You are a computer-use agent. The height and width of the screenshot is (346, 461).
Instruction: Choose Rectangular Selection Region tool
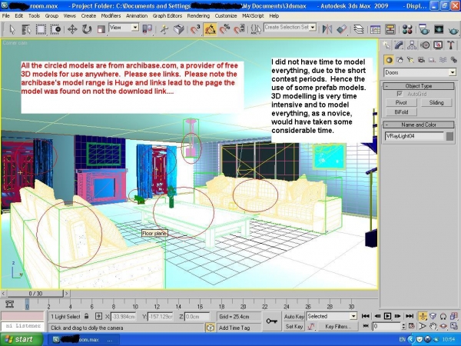[41, 29]
